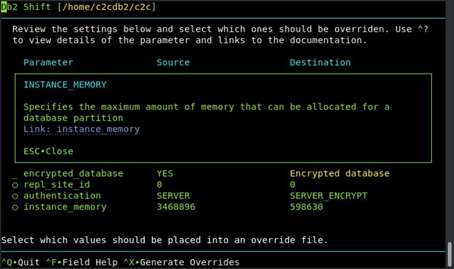Open the instance memory documentation link
This screenshot has height=269, width=454.
point(81,129)
